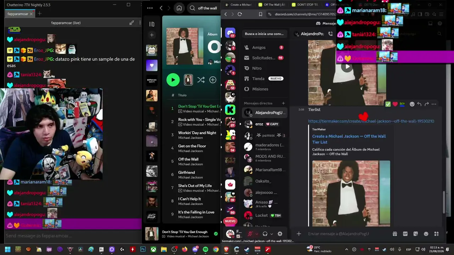
Task: Open the tiermaker.com URL link in chat
Action: [371, 121]
